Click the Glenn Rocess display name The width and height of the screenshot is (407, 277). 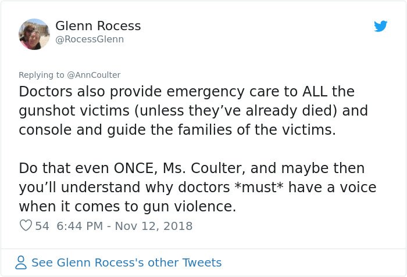click(98, 26)
